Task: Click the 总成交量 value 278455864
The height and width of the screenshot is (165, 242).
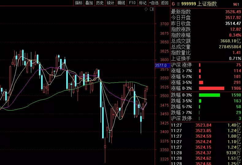Action: [x=230, y=47]
